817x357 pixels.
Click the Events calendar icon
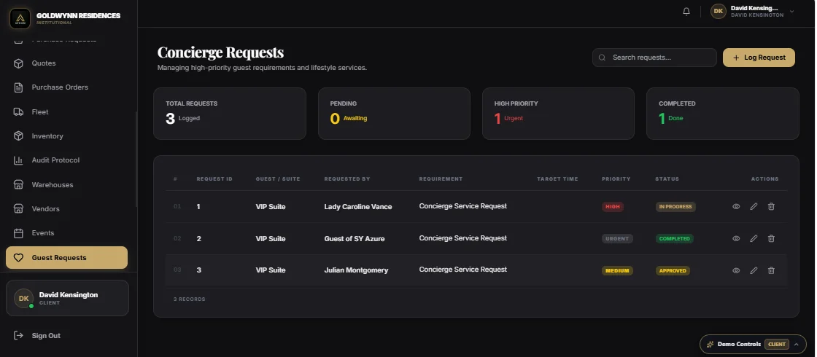[x=18, y=233]
